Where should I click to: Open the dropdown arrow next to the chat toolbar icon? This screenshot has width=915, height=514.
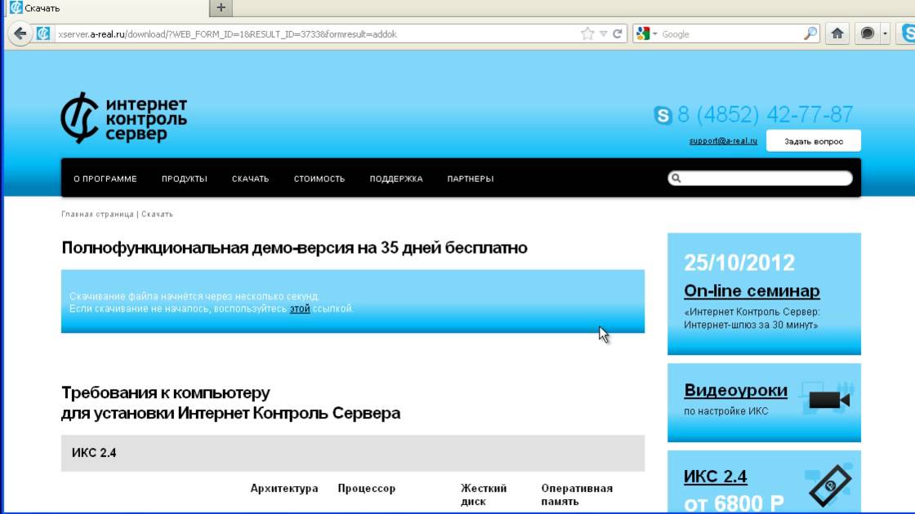(x=886, y=33)
